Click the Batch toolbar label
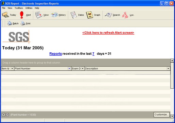Viewport: 175px width, 123px height. 16,23
